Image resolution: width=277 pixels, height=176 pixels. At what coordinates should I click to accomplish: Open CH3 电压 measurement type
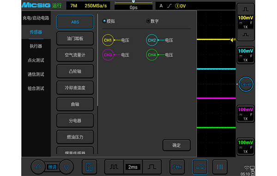point(125,55)
